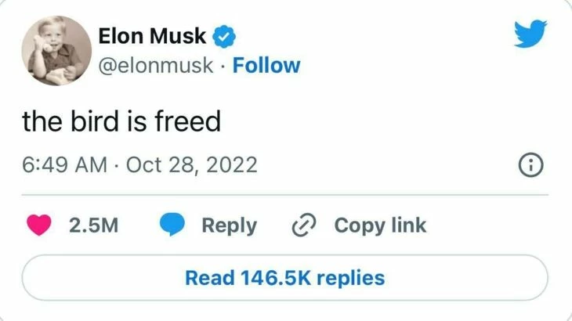The image size is (572, 321).
Task: Click the Reply text label
Action: pyautogui.click(x=229, y=226)
